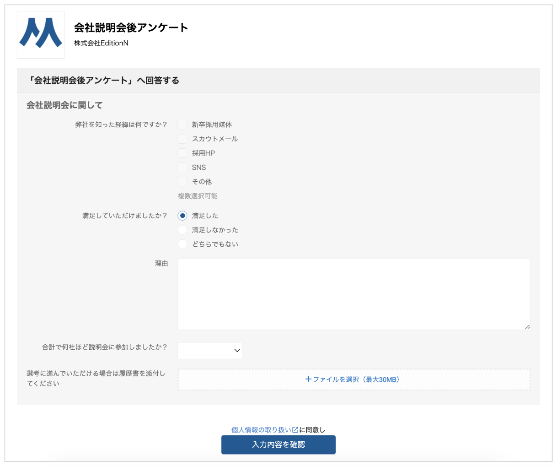Check the 新卒採用媒体 checkbox
Viewport: 557px width, 466px height.
pyautogui.click(x=182, y=125)
